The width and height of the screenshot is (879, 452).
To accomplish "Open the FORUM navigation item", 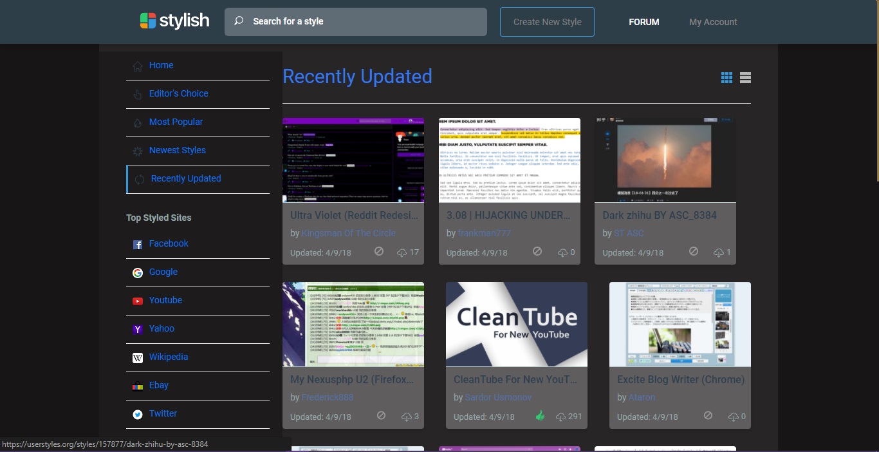I will click(x=644, y=22).
